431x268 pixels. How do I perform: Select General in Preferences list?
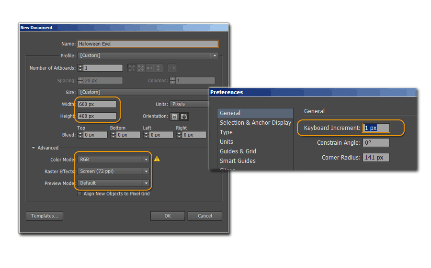point(255,113)
